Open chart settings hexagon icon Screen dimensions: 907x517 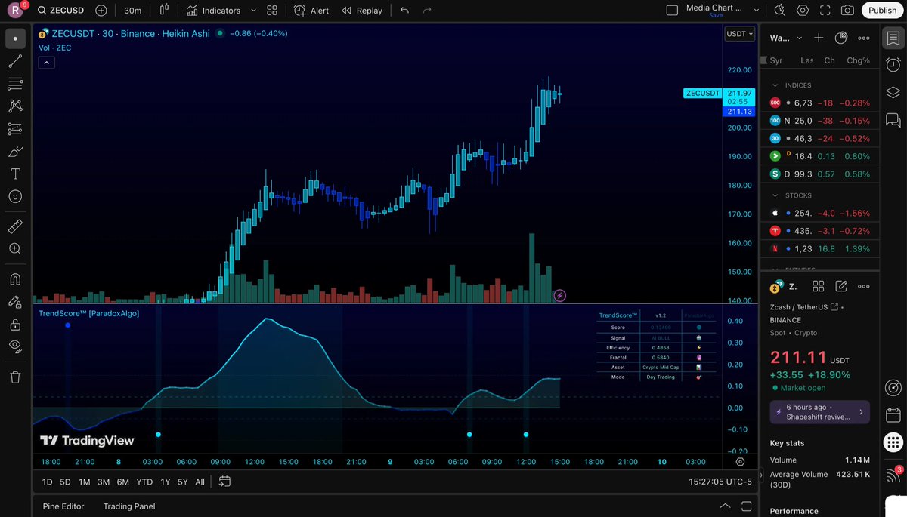(803, 11)
